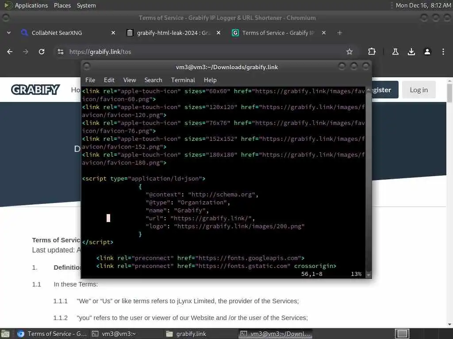The height and width of the screenshot is (339, 453).
Task: Open Places menu in top panel
Action: pyautogui.click(x=62, y=5)
